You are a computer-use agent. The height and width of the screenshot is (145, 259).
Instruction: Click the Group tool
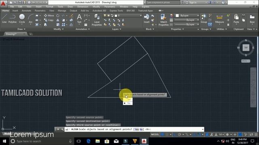[x=204, y=19]
